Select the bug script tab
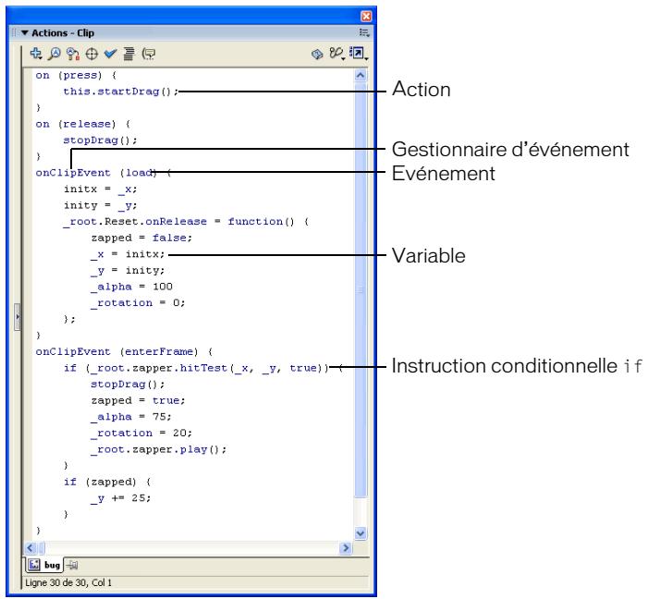The image size is (648, 599). coord(44,565)
